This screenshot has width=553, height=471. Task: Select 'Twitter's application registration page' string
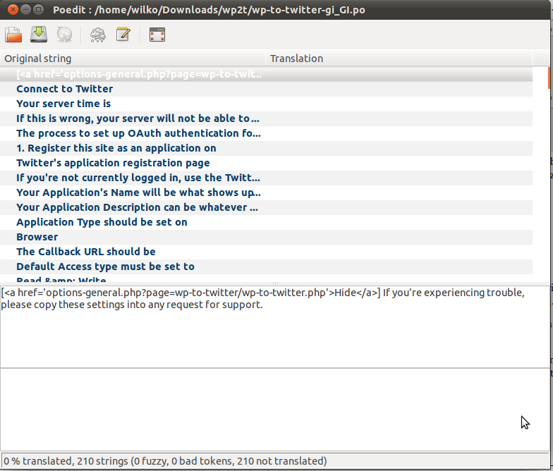click(267, 163)
